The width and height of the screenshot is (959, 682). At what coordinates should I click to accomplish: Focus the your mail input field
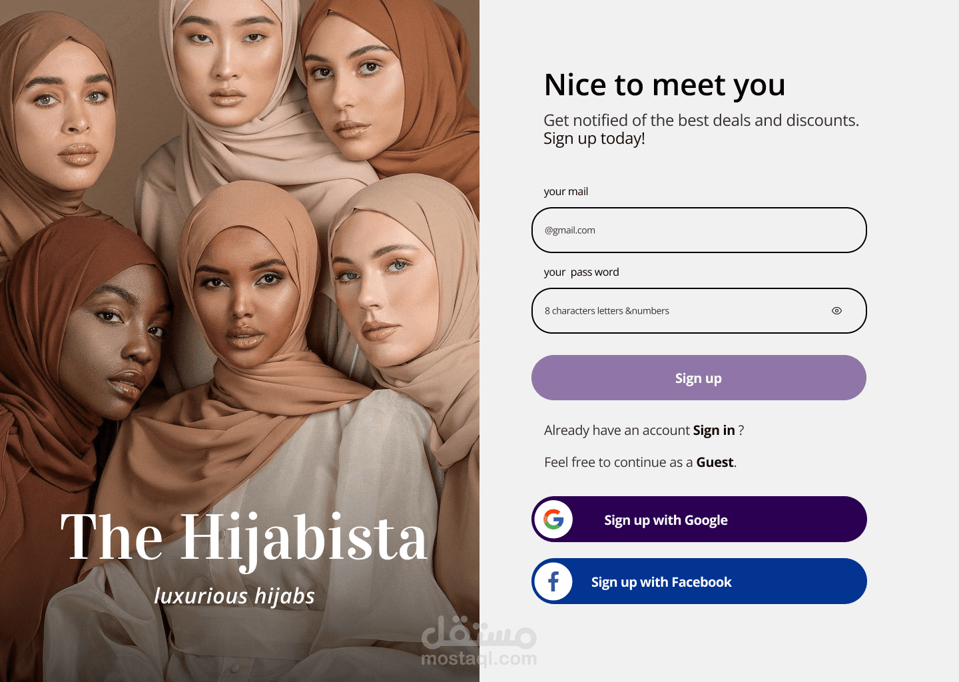(x=699, y=230)
